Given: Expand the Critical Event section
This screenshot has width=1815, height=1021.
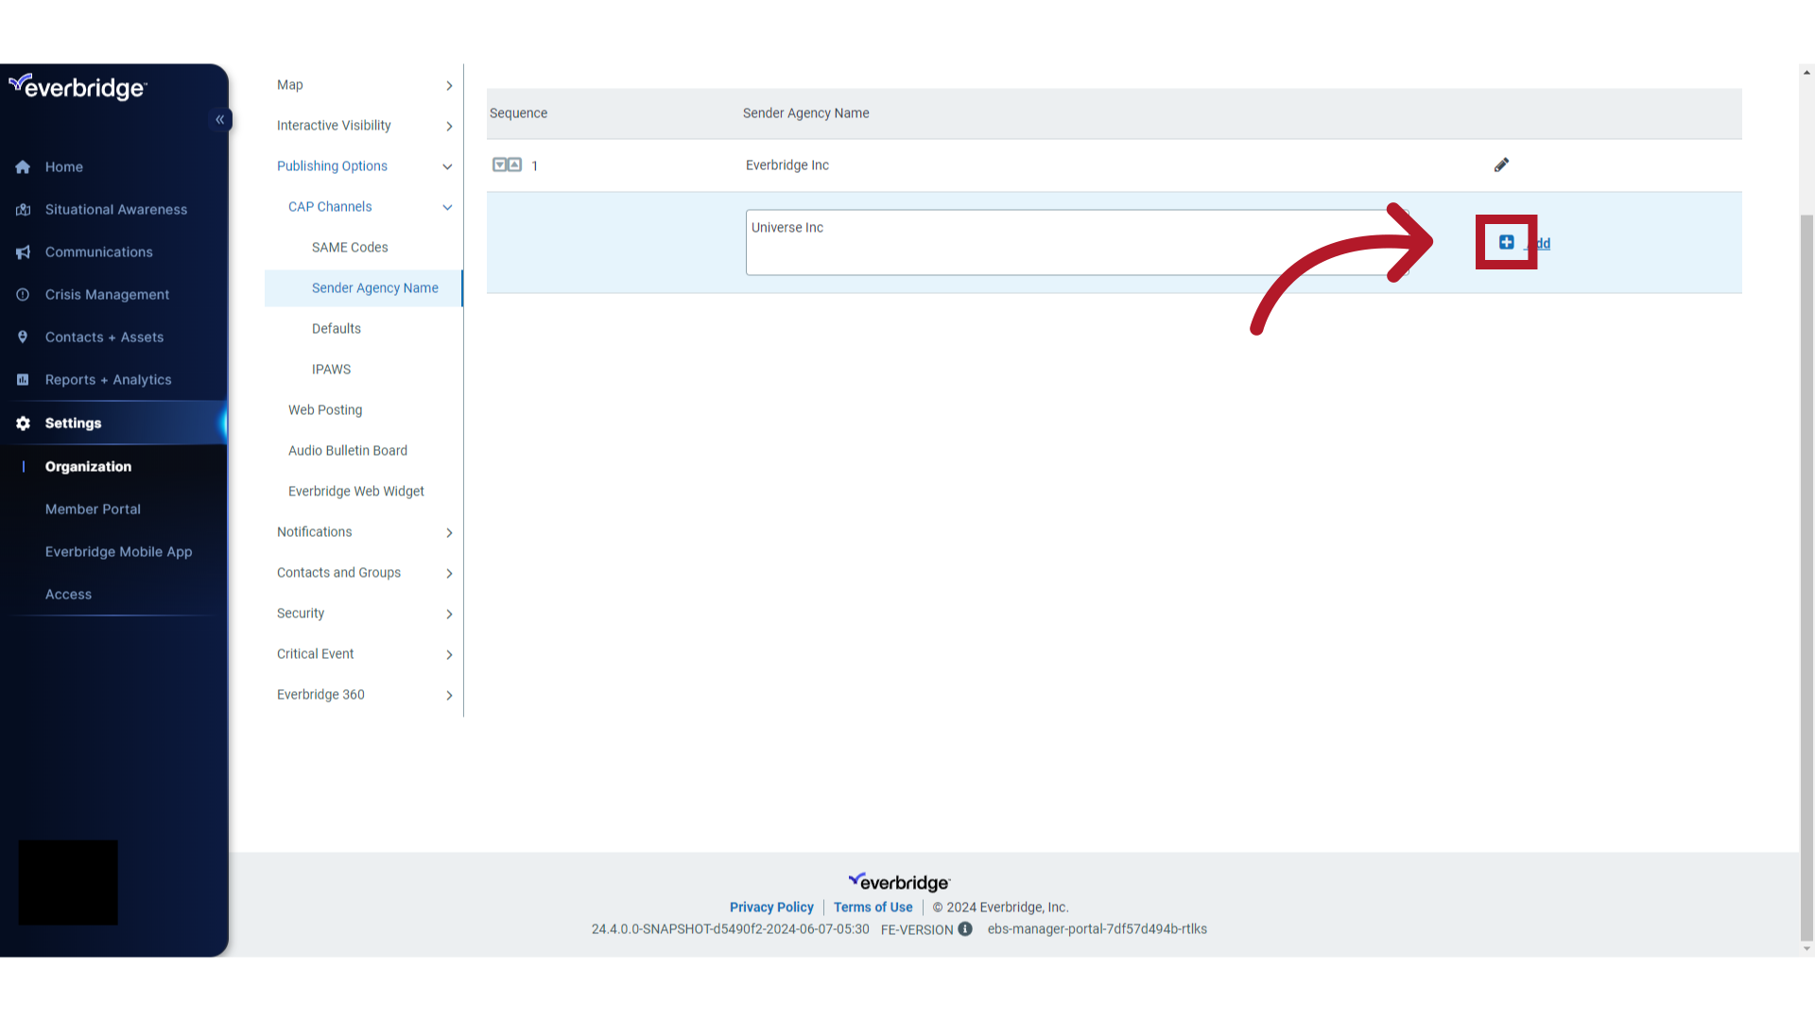Looking at the screenshot, I should (x=449, y=654).
